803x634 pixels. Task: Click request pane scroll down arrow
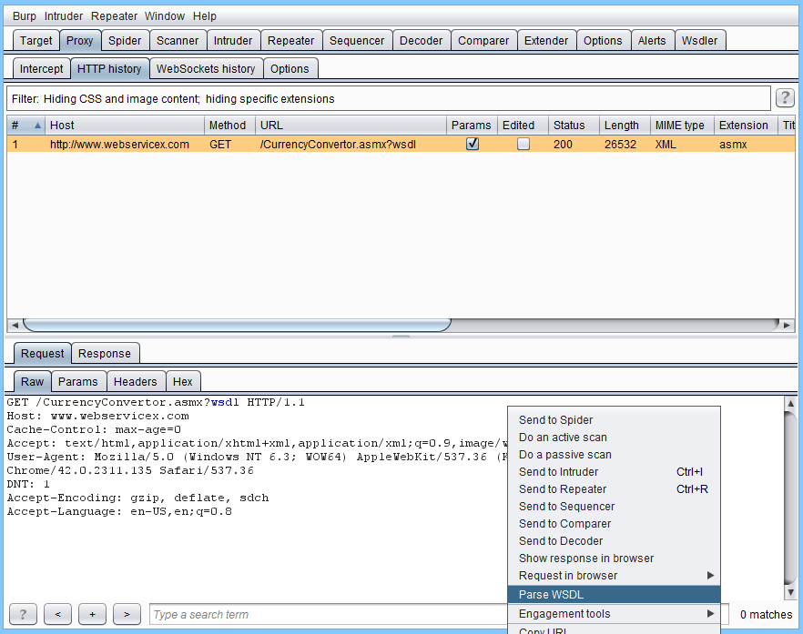click(790, 592)
